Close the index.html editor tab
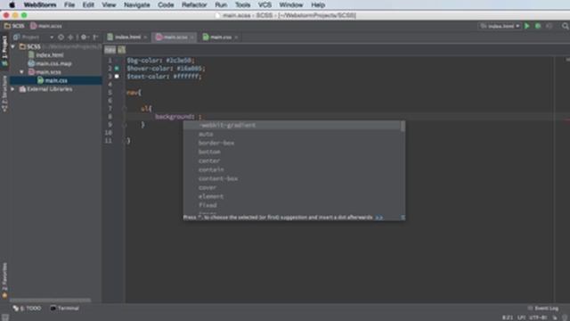 [145, 37]
